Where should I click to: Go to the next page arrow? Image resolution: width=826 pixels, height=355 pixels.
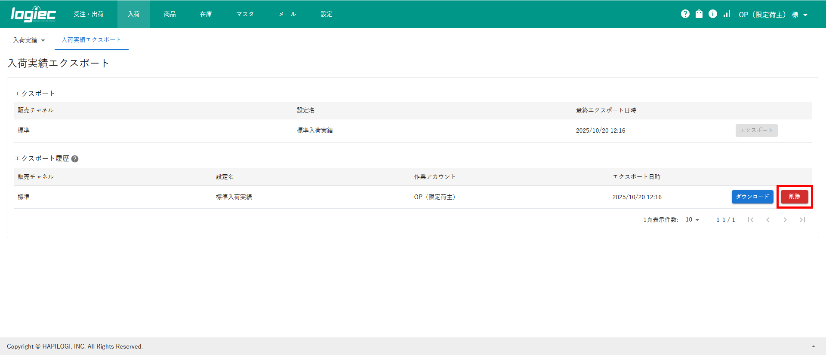(785, 220)
